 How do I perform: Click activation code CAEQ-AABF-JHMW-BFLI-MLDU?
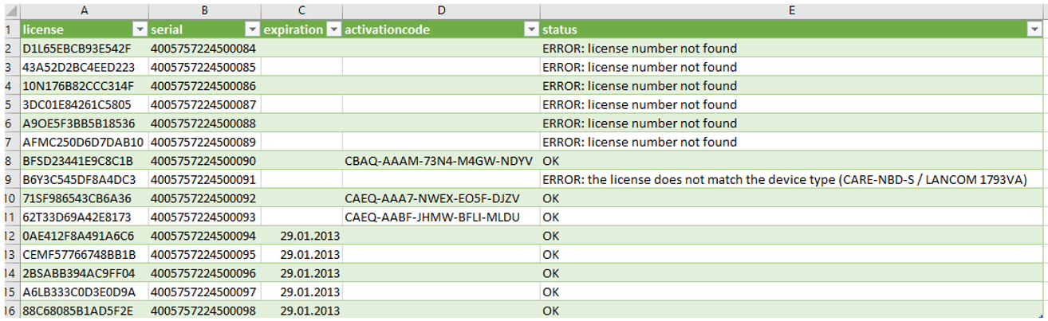[x=438, y=217]
